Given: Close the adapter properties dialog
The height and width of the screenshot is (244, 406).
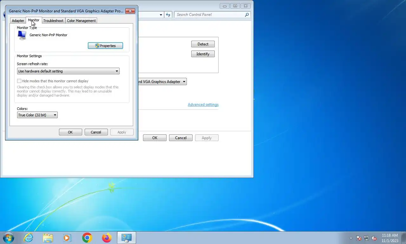Looking at the screenshot, I should click(130, 11).
